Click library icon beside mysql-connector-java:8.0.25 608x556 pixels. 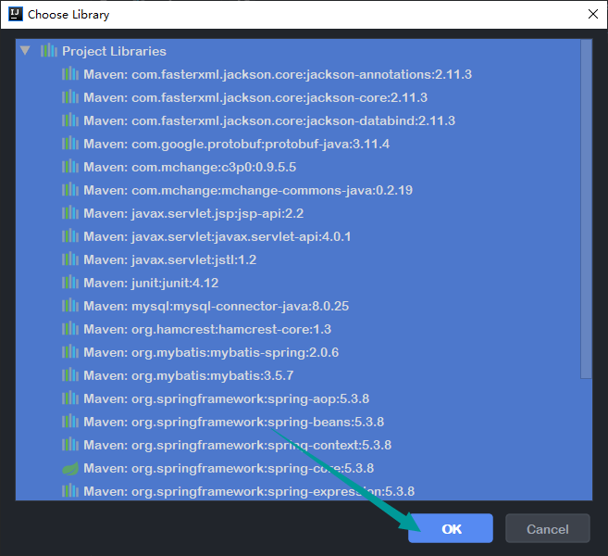click(70, 306)
